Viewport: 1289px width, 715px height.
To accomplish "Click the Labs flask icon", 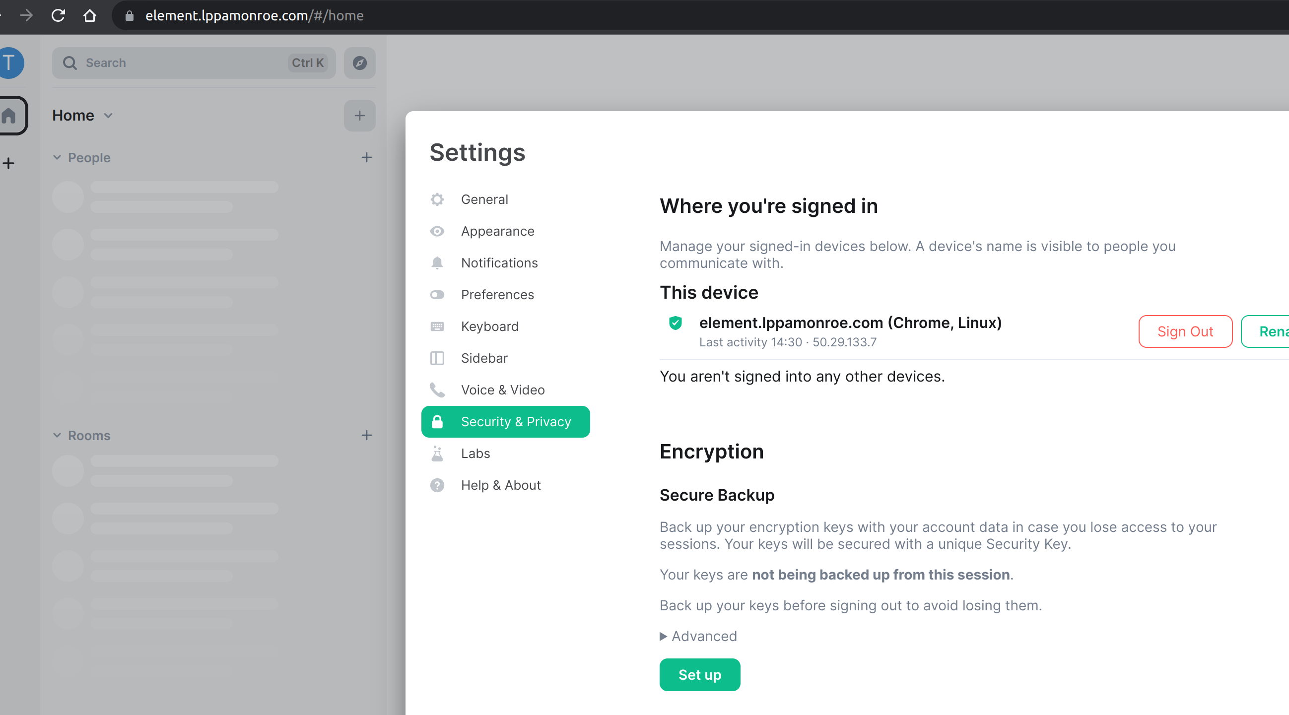I will (437, 454).
